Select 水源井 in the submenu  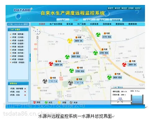click(x=42, y=24)
